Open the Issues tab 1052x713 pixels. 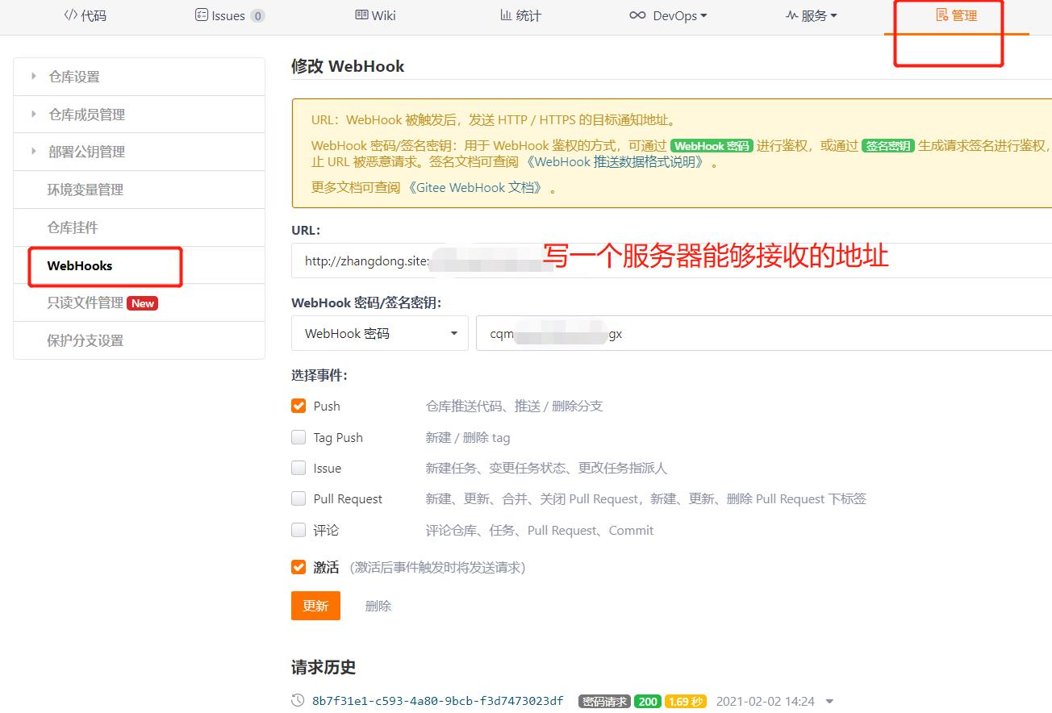[230, 15]
